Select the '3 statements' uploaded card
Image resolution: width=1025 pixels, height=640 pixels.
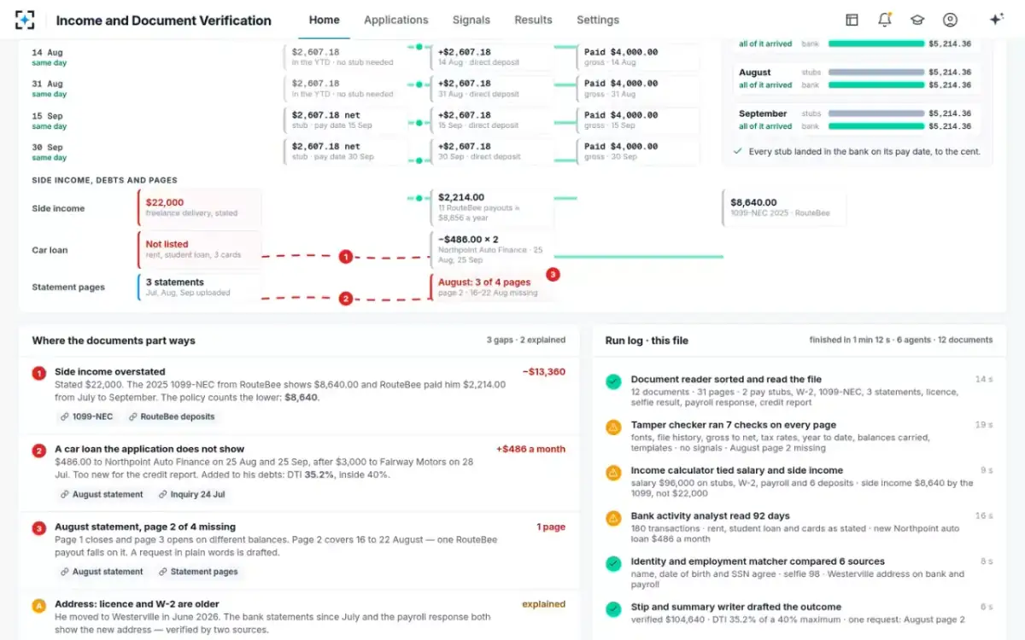pos(200,287)
